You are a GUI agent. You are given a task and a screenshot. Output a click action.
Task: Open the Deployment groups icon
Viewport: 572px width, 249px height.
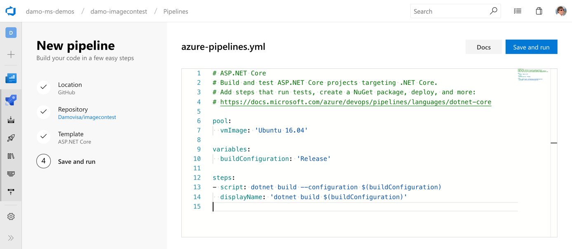pos(11,191)
